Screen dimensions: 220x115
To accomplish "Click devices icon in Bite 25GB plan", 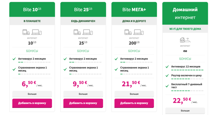I will point(83,32).
